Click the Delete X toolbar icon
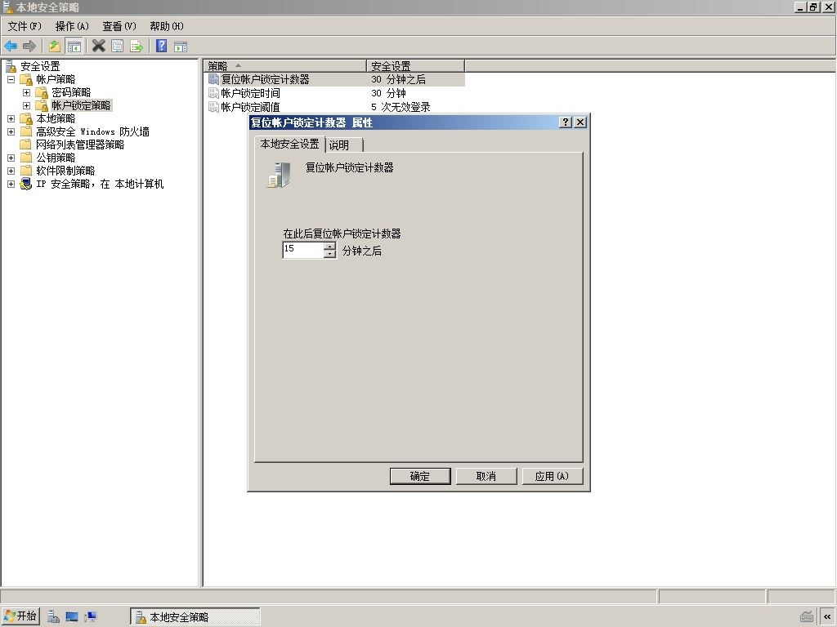This screenshot has width=837, height=627. coord(98,47)
